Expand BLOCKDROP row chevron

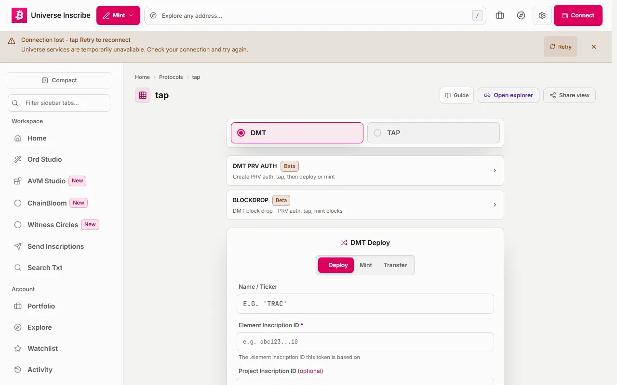[x=495, y=205]
